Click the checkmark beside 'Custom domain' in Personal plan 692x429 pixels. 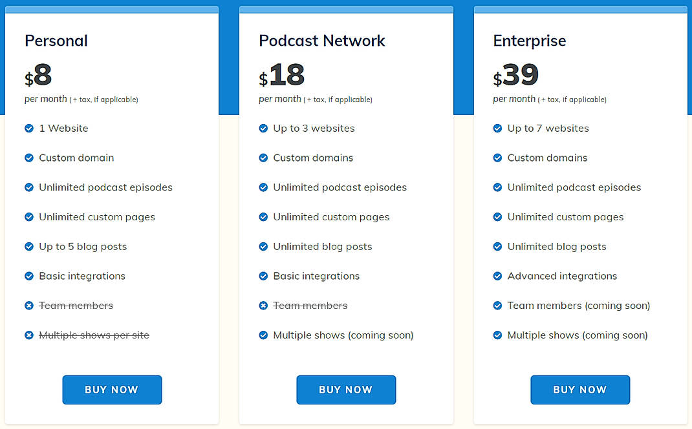point(29,158)
